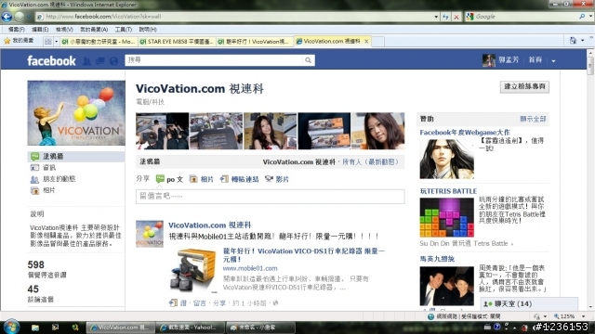Open the Quick Tabs grid icon
The image size is (595, 334).
47,41
